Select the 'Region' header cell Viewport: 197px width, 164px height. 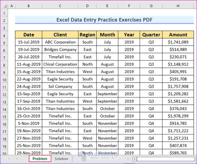tap(87, 35)
